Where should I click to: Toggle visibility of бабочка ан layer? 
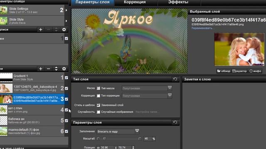point(66,120)
